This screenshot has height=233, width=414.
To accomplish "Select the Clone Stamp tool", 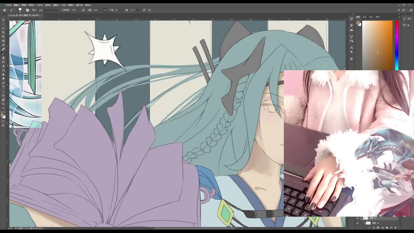I will (3, 58).
